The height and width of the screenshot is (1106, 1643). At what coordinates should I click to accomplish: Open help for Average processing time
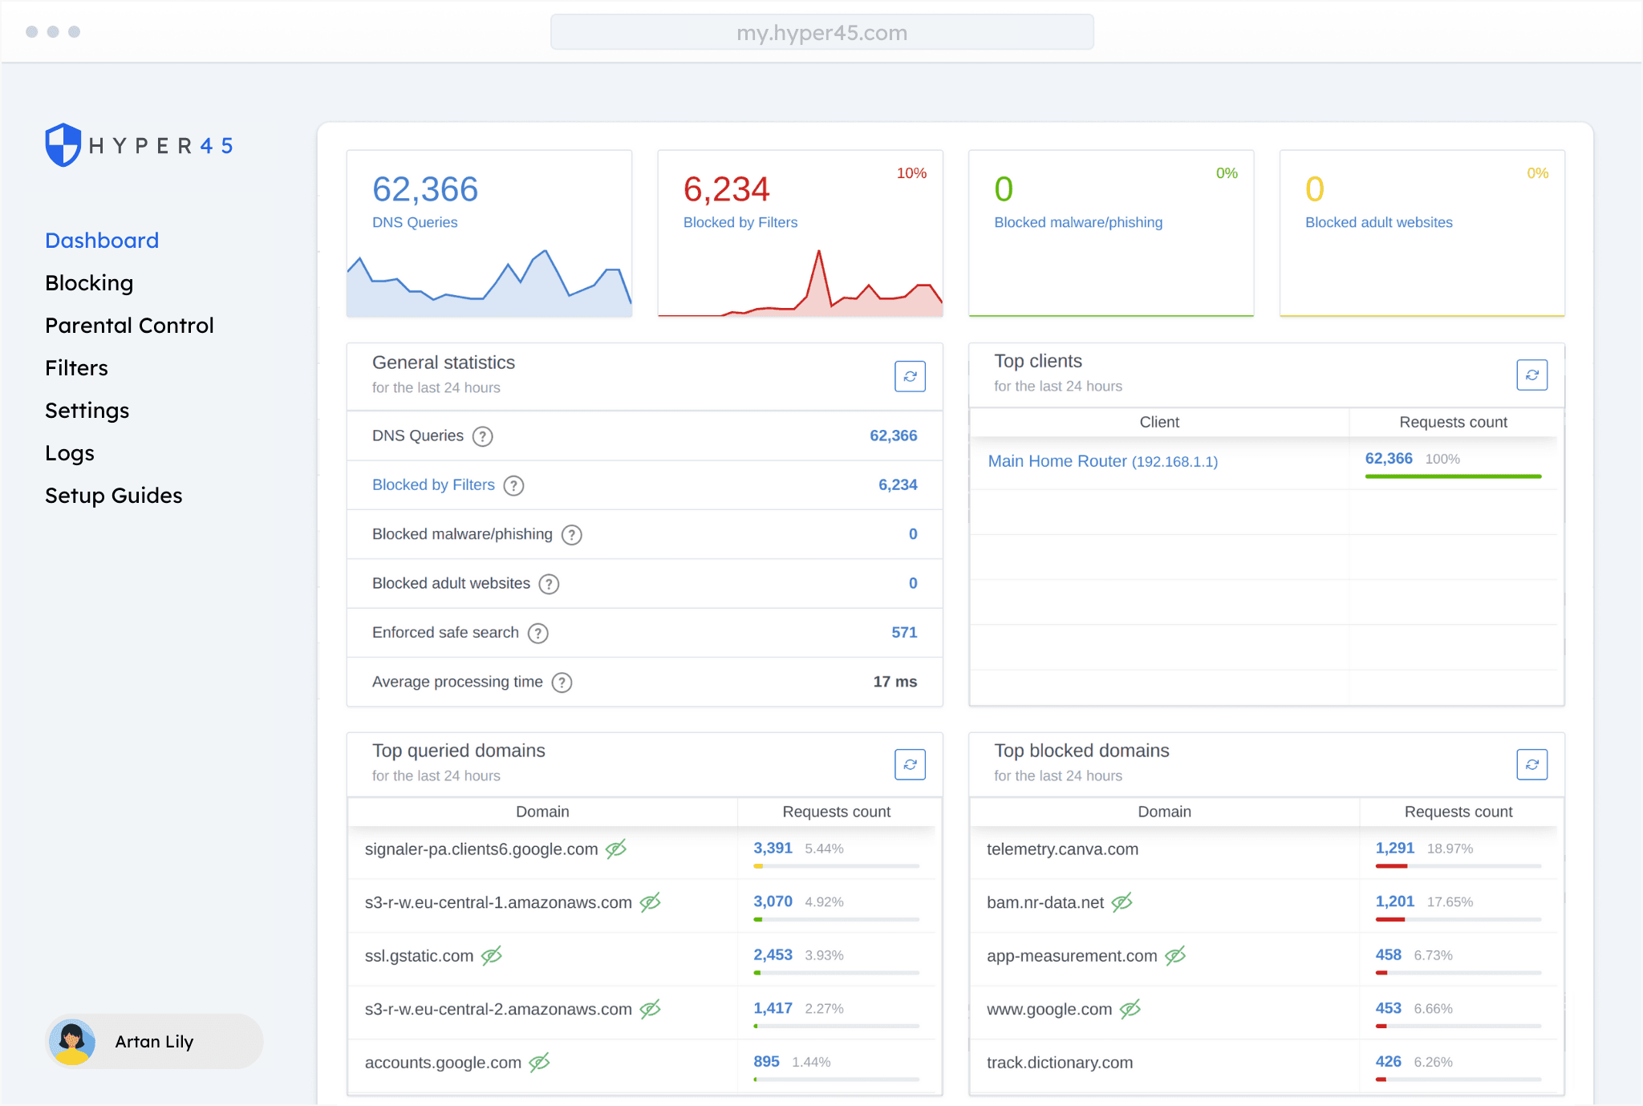click(562, 683)
